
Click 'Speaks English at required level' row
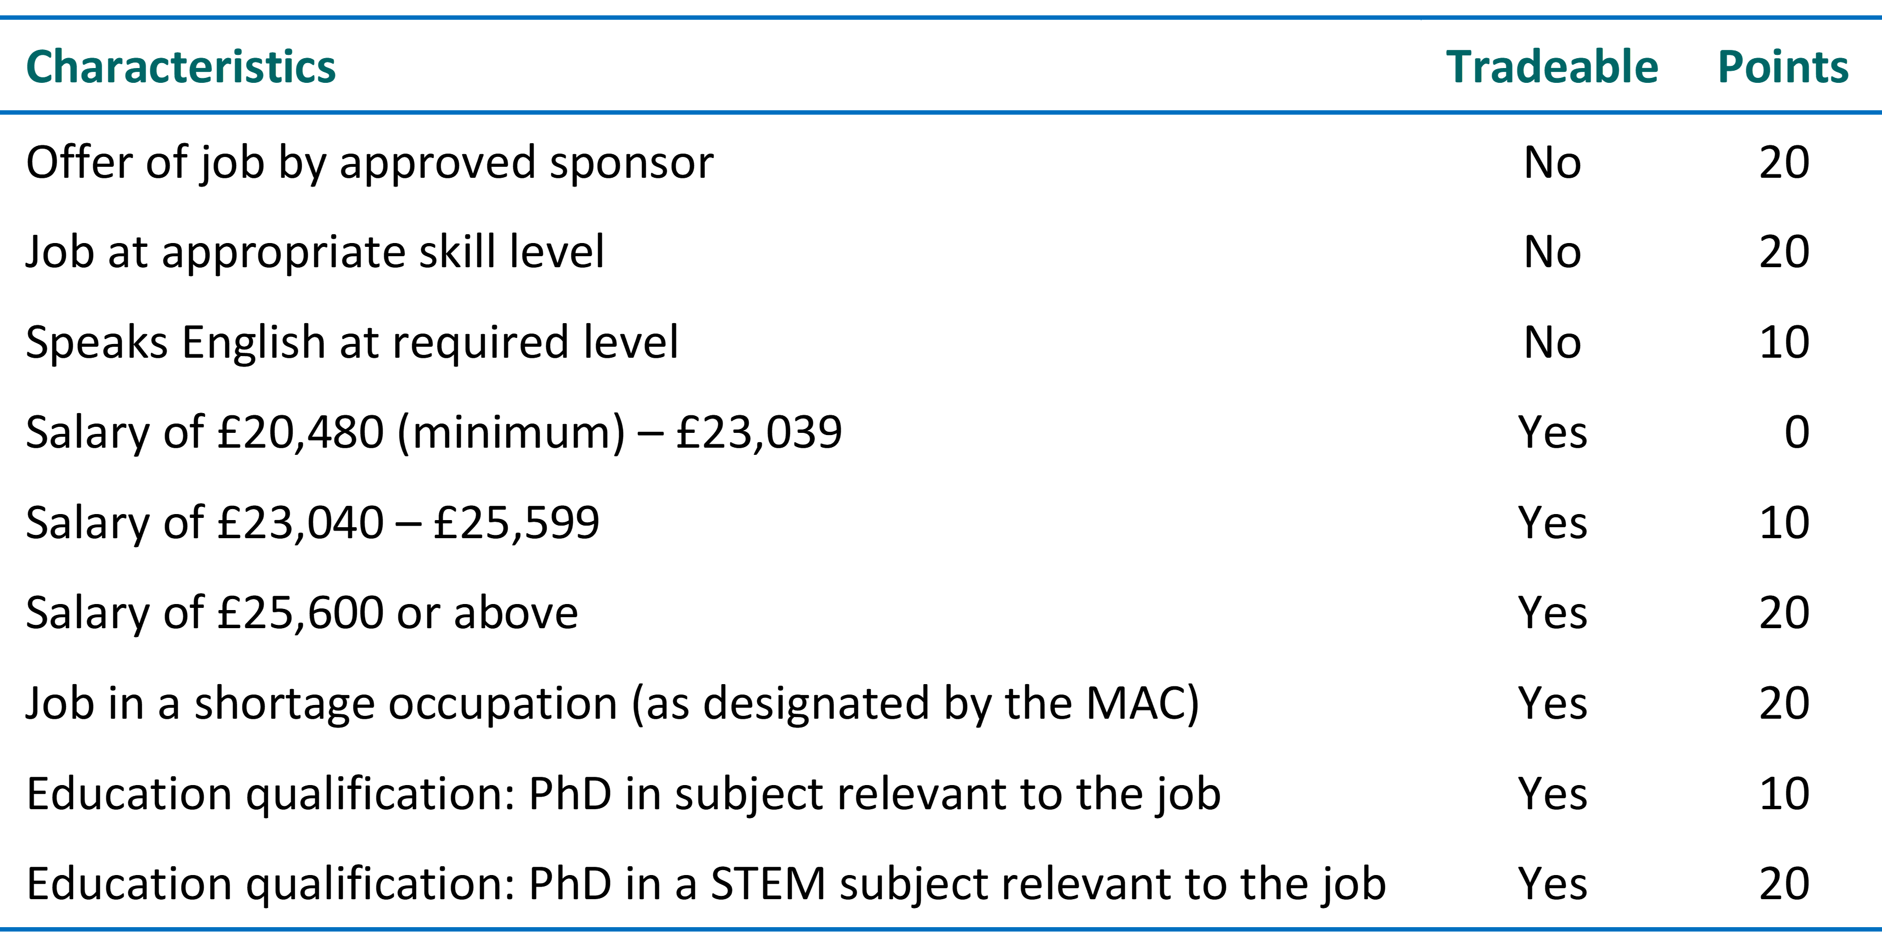(941, 342)
